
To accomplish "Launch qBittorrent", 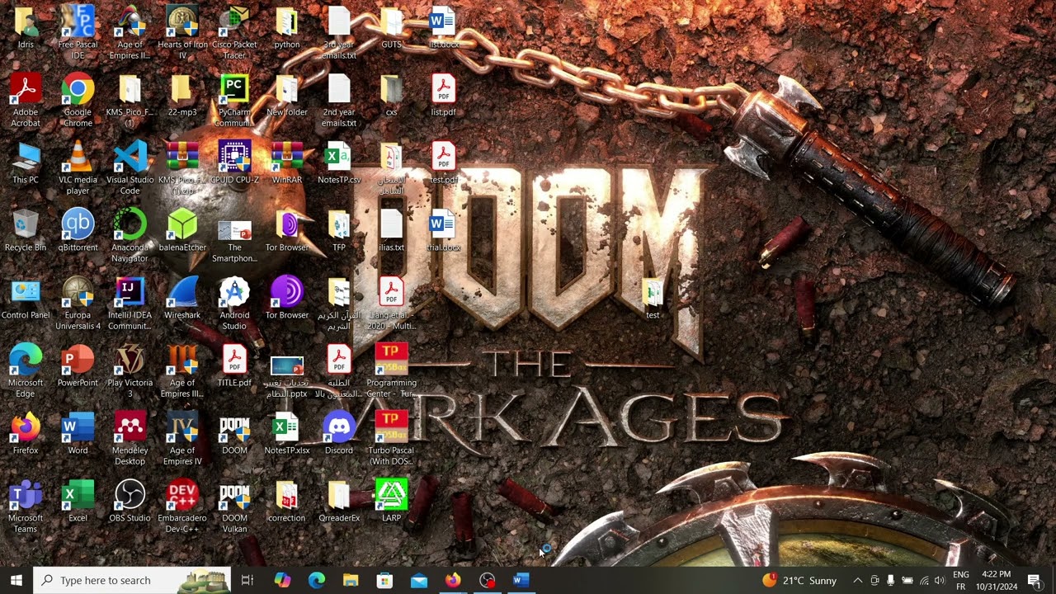I will point(78,230).
